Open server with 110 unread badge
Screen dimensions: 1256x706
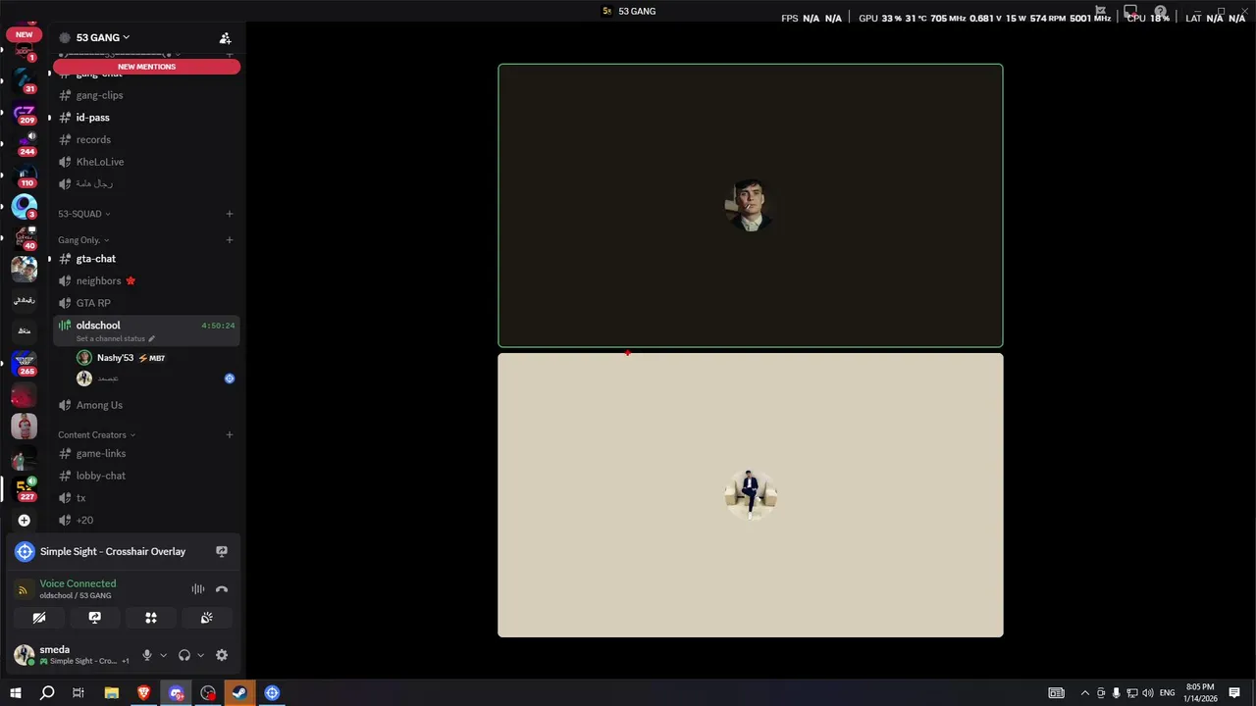tap(25, 176)
